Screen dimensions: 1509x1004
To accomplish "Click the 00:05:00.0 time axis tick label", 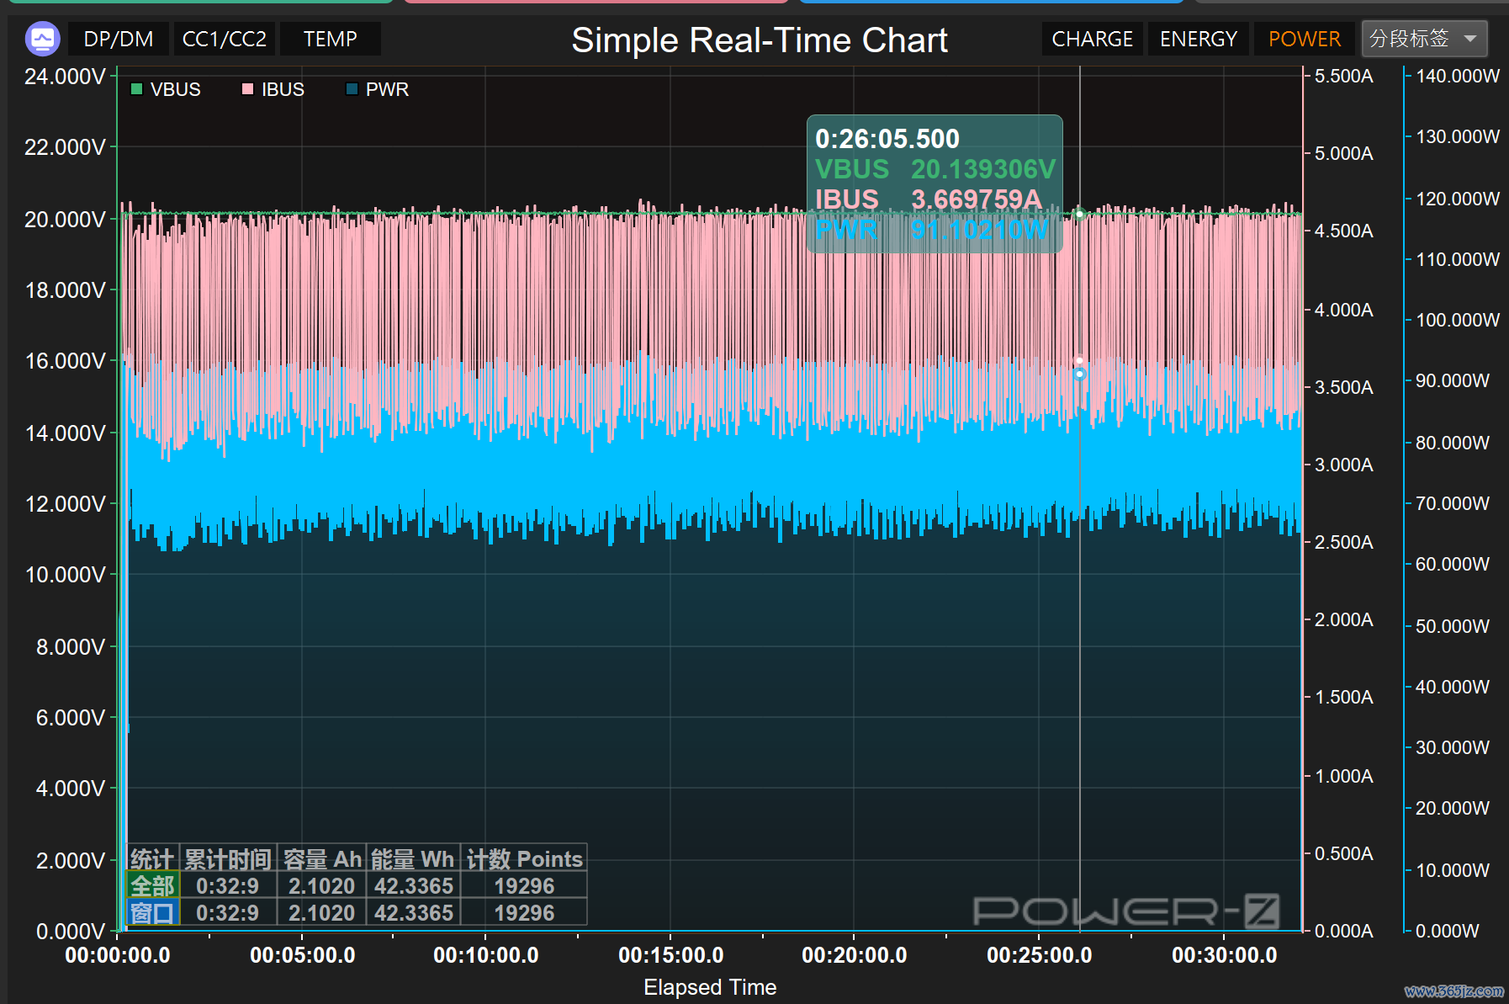I will coord(302,955).
